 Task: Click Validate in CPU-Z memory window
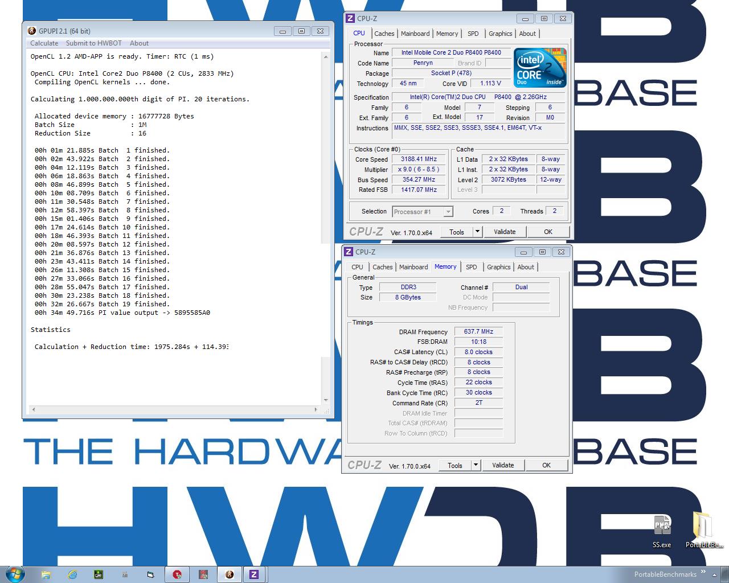pyautogui.click(x=503, y=465)
